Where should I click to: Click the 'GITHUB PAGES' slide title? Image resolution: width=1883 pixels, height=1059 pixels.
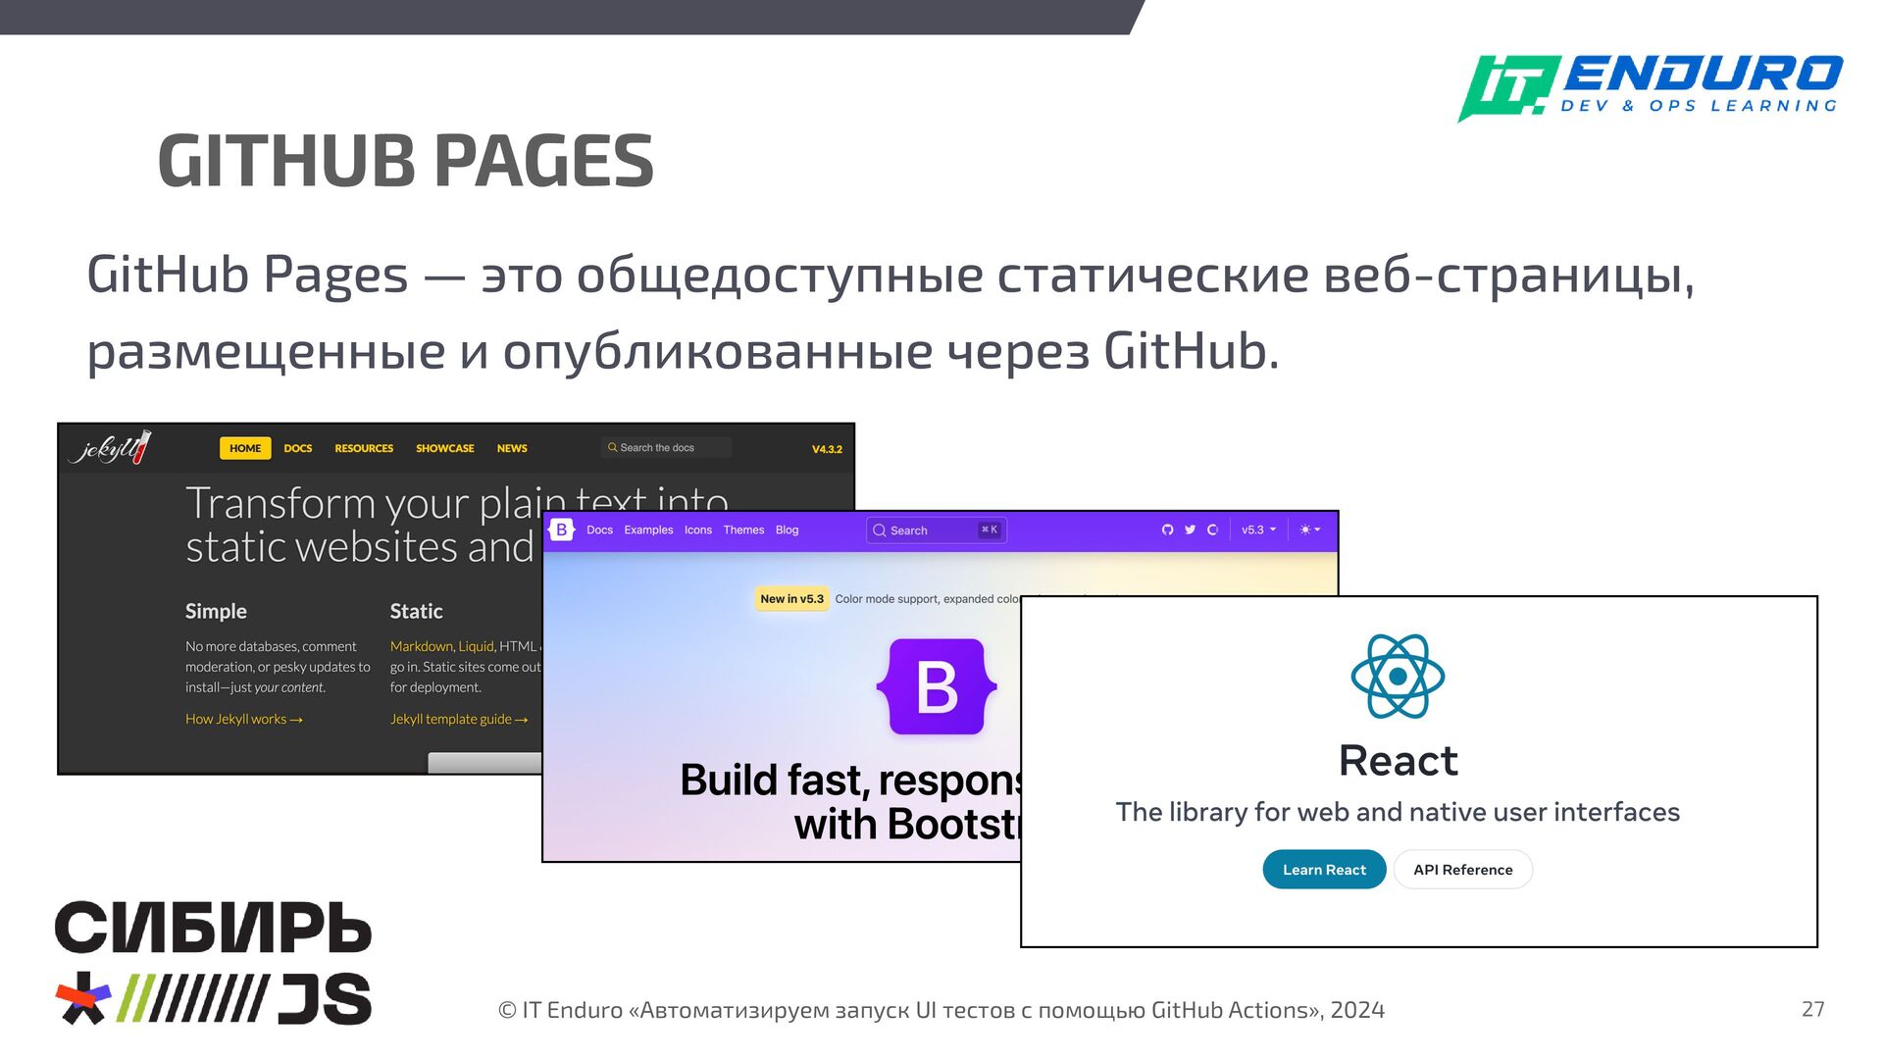click(x=405, y=161)
